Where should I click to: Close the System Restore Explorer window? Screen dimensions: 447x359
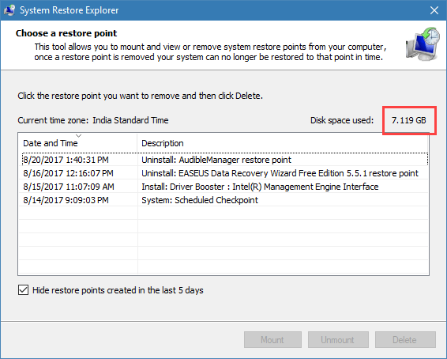[434, 10]
